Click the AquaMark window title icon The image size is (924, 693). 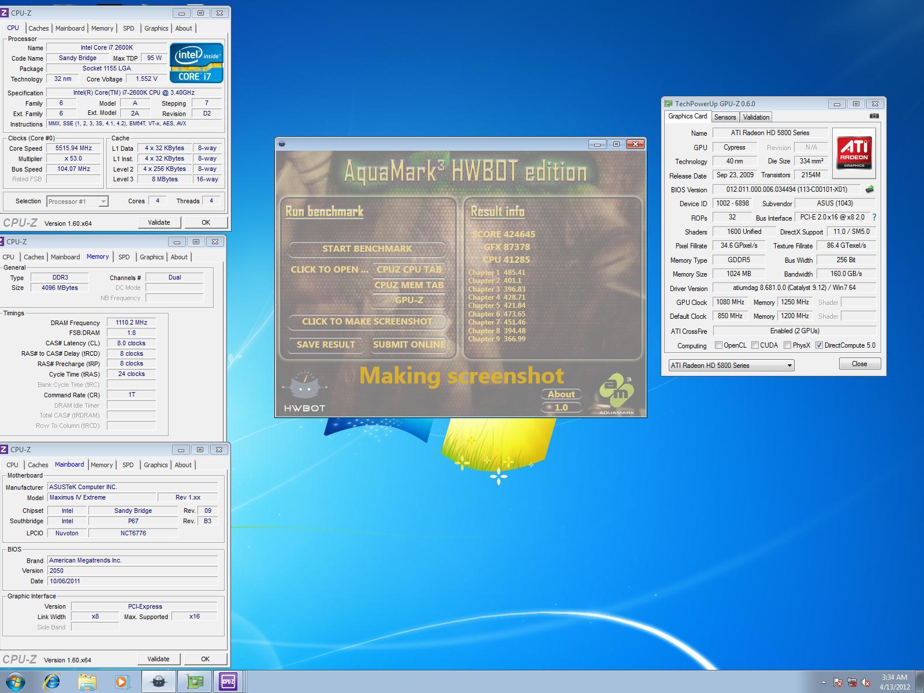[x=282, y=144]
